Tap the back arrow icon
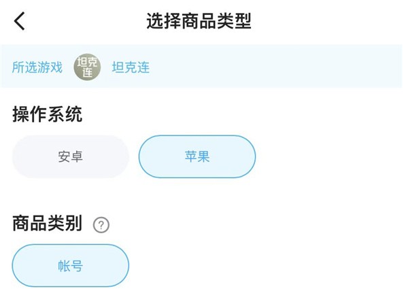Viewport: 408px width, 289px height. coord(20,21)
